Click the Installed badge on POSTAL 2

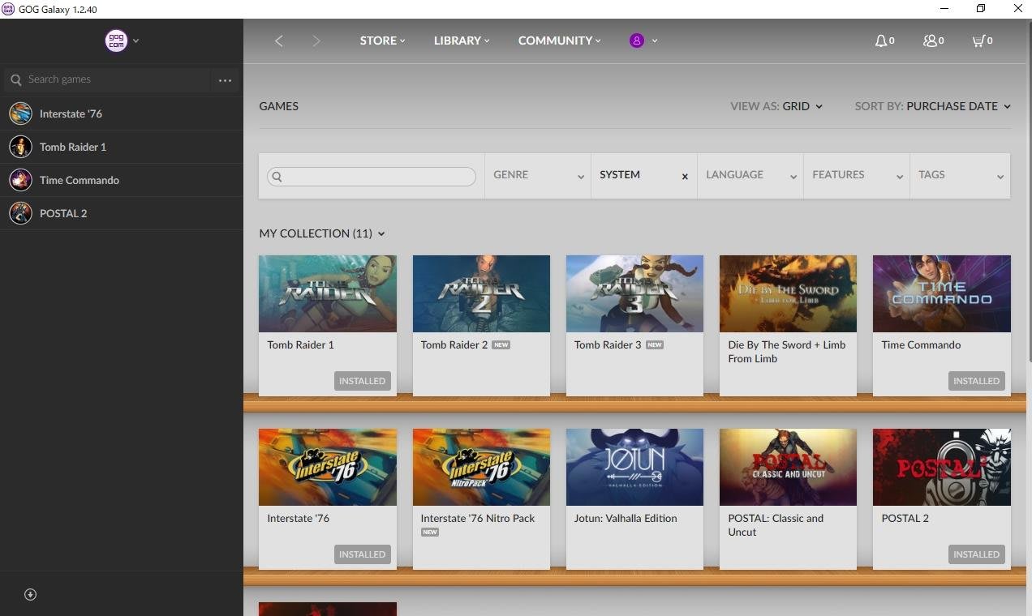(x=976, y=554)
